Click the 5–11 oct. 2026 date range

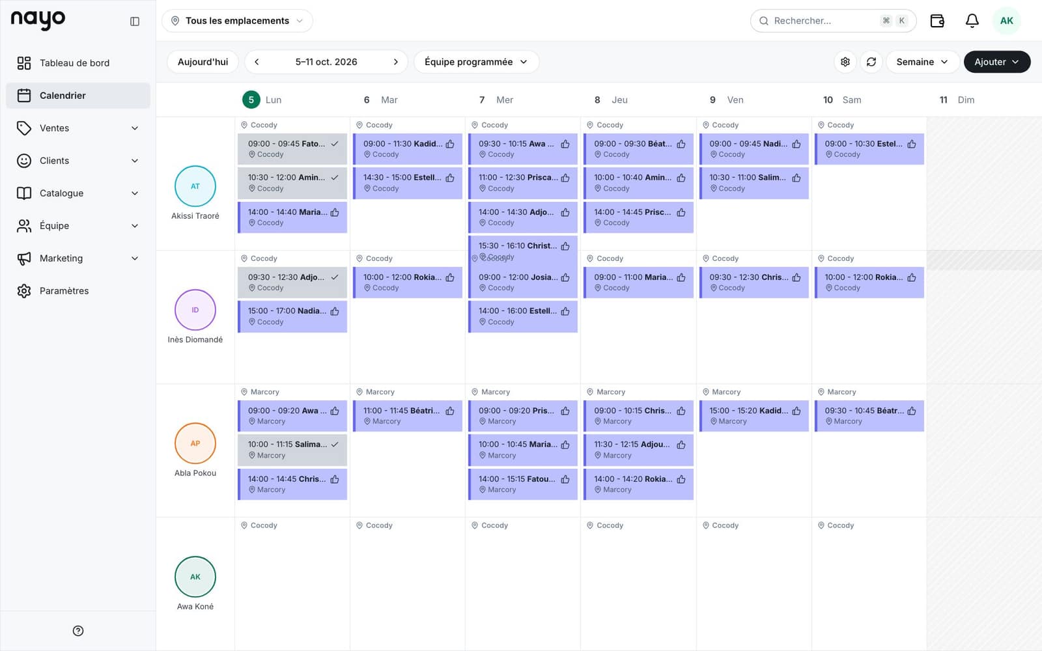[326, 62]
